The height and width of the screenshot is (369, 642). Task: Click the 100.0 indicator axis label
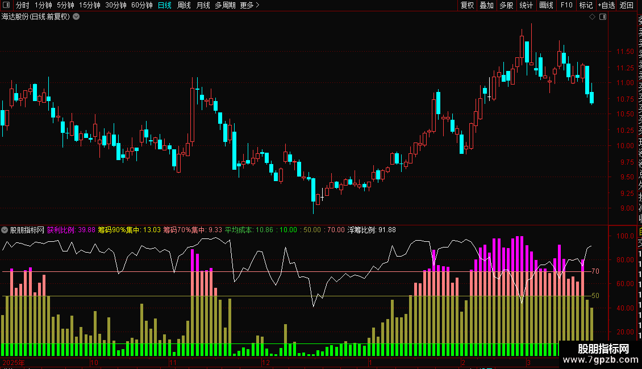(x=625, y=236)
